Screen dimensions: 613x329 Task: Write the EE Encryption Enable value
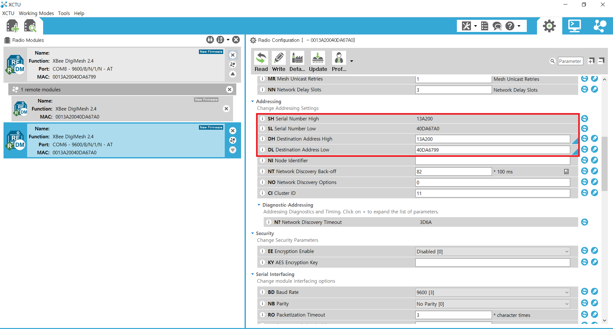594,250
